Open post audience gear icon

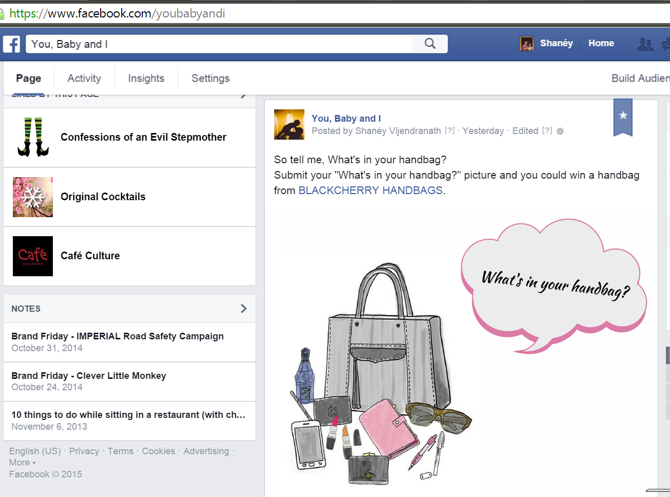[560, 131]
